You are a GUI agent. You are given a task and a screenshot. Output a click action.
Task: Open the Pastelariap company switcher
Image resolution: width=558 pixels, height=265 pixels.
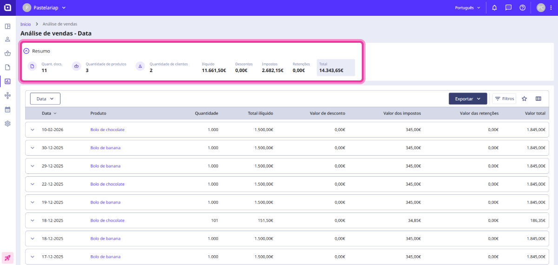tap(45, 7)
